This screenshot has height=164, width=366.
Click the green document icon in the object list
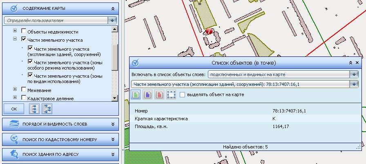[136, 95]
